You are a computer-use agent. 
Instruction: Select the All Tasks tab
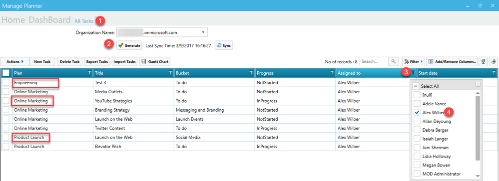[84, 21]
